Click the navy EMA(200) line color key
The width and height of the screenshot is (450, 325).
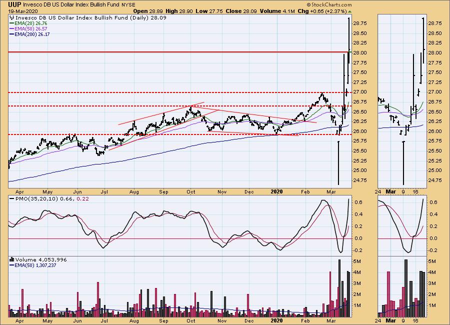[x=12, y=34]
